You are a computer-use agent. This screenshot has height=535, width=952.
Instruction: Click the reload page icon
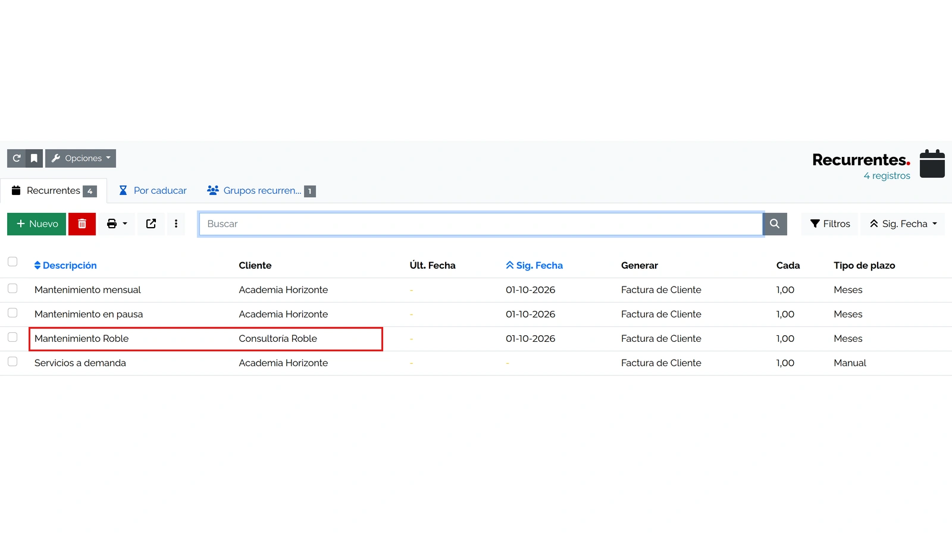pyautogui.click(x=17, y=158)
